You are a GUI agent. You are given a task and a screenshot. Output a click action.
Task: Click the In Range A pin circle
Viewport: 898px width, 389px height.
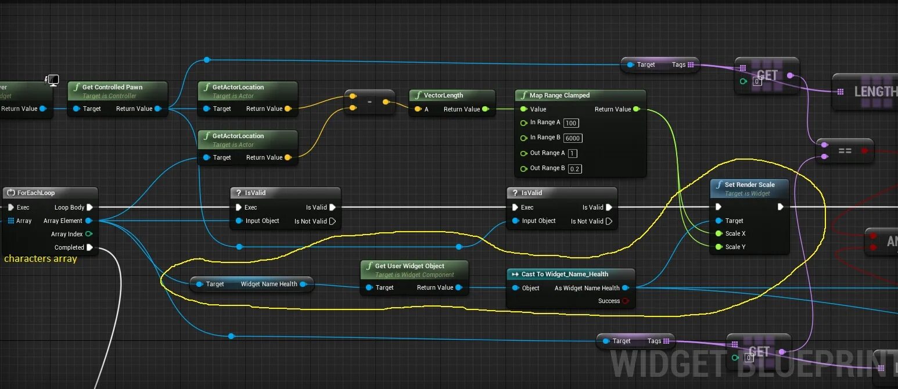[523, 123]
